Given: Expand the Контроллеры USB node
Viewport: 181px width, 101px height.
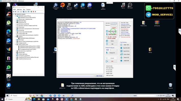Looking at the screenshot, I should [x=16, y=33].
